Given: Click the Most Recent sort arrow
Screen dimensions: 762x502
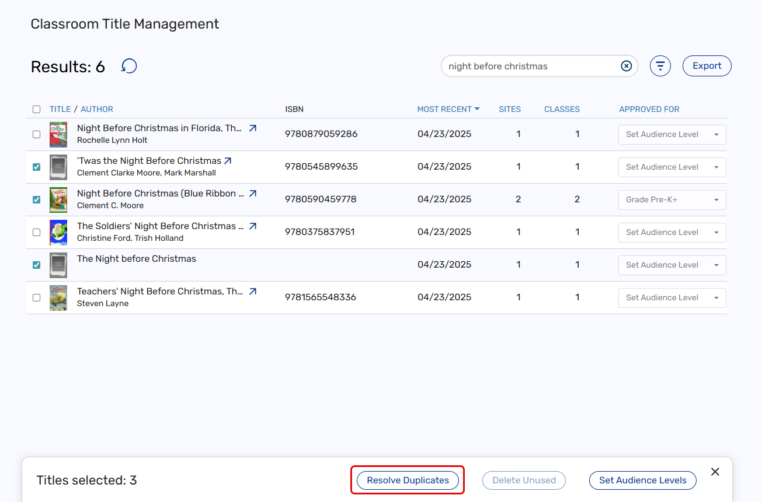Looking at the screenshot, I should click(x=477, y=109).
